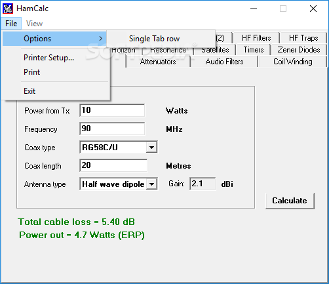Click the Gain value field

click(x=203, y=184)
